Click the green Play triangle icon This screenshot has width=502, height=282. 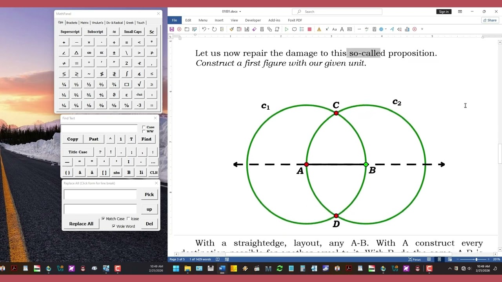pyautogui.click(x=287, y=29)
